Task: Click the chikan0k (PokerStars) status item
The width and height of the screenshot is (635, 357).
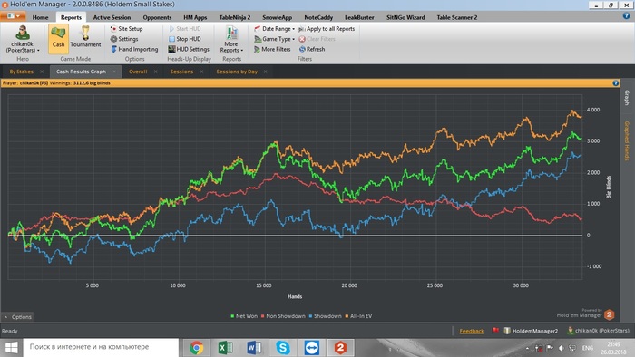Action: pyautogui.click(x=598, y=331)
